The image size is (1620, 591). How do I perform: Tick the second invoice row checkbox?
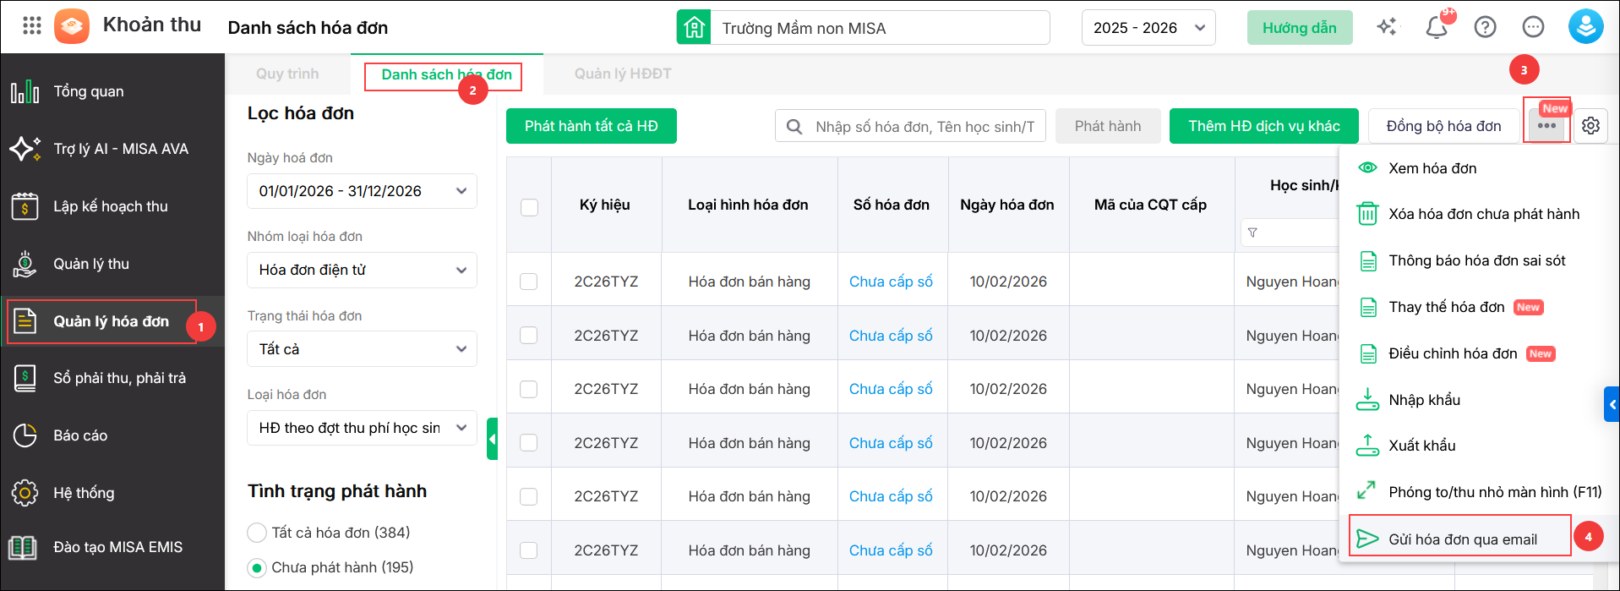pyautogui.click(x=529, y=336)
